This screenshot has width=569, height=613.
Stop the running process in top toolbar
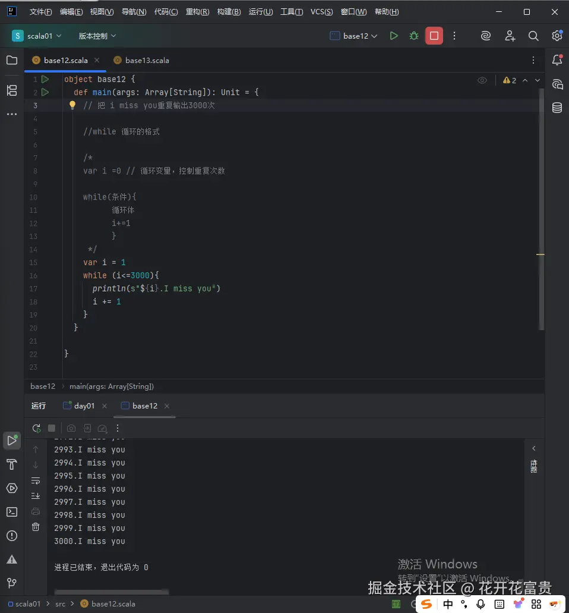[x=434, y=36]
